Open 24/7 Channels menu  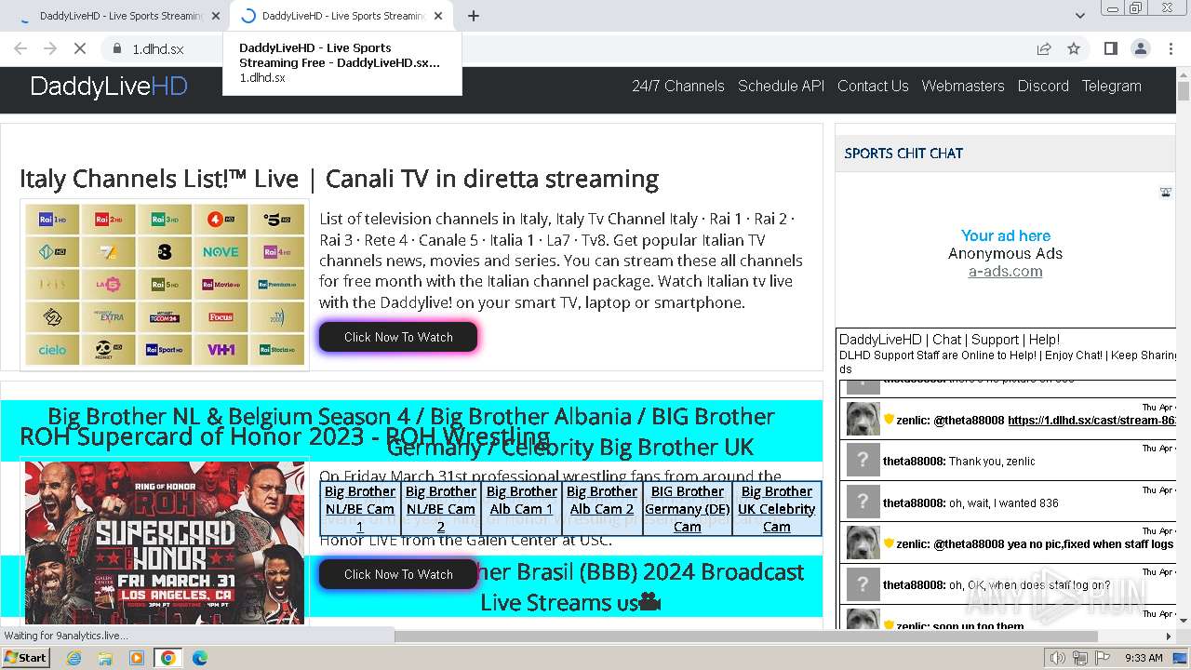coord(678,86)
